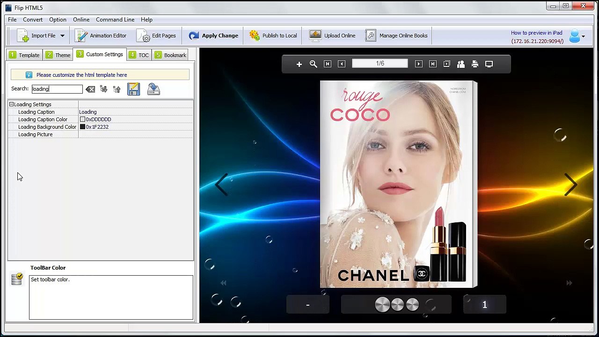Viewport: 599px width, 337px height.
Task: Clear the search text with the X icon
Action: click(x=90, y=89)
